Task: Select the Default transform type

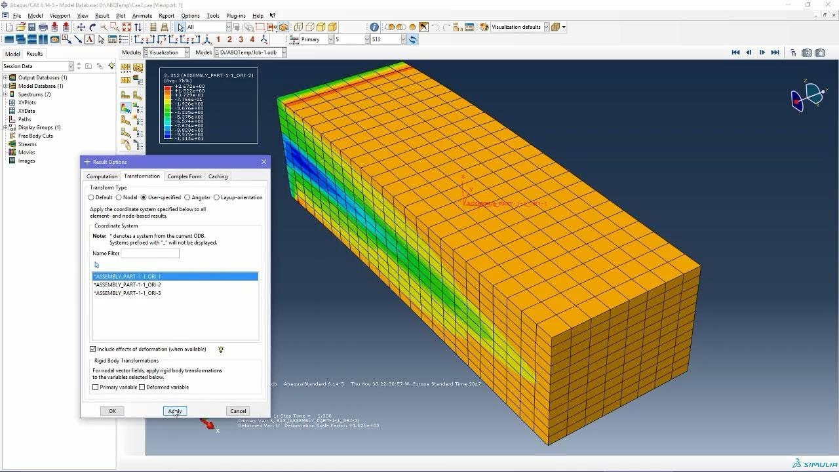Action: [92, 197]
